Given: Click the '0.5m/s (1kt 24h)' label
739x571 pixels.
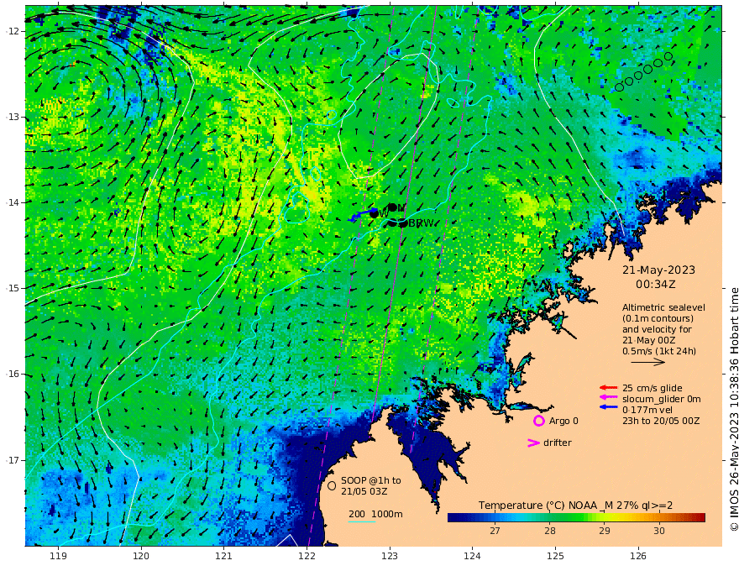Looking at the screenshot, I should coord(659,351).
